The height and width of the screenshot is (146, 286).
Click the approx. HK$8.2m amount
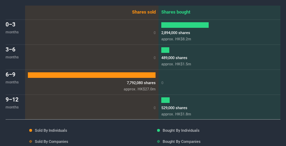pyautogui.click(x=176, y=39)
